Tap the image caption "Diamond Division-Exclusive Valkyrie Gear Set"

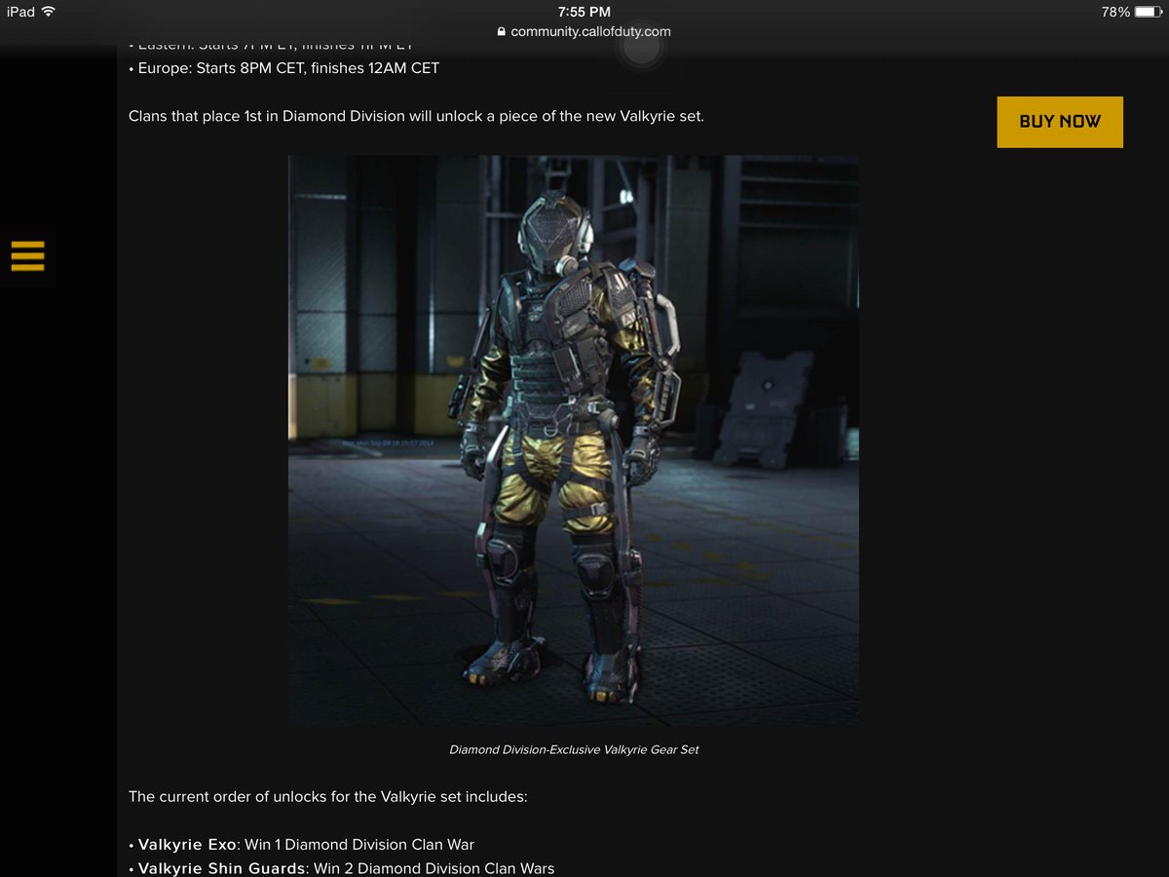pyautogui.click(x=574, y=749)
